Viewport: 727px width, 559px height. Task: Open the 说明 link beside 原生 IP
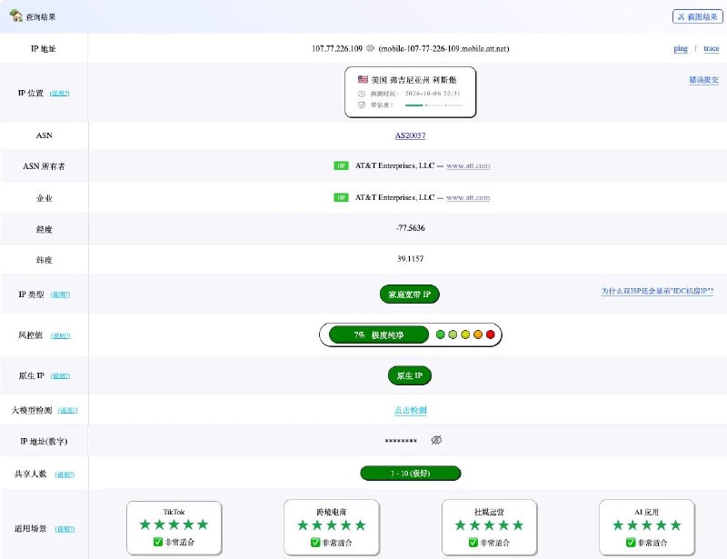[x=60, y=375]
